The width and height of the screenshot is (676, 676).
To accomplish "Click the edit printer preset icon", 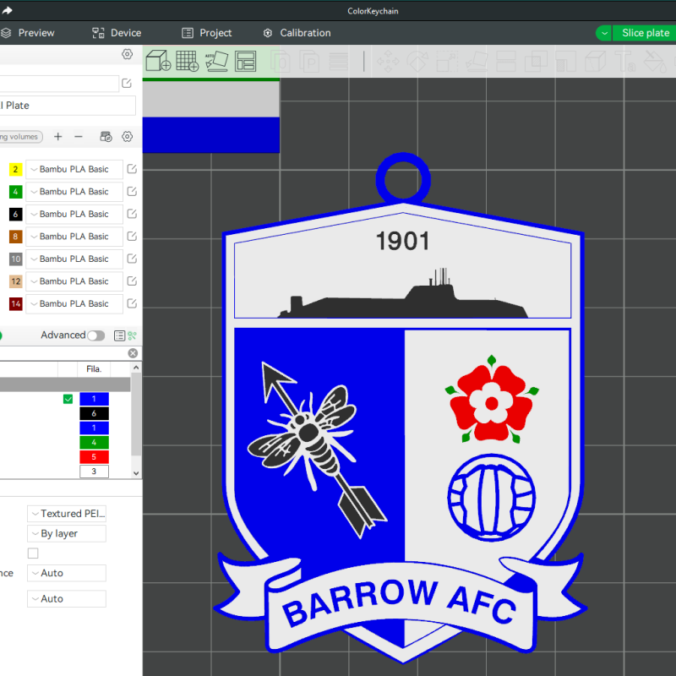I will (x=126, y=83).
